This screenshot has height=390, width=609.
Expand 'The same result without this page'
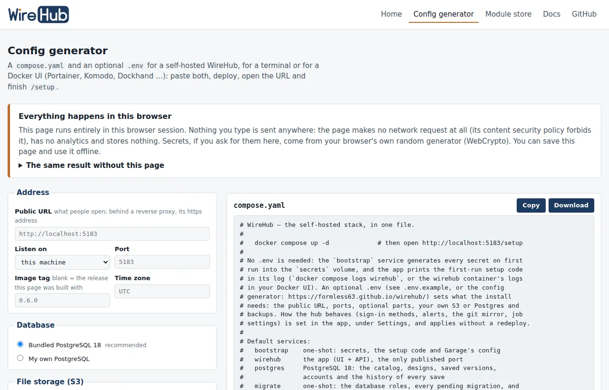point(91,166)
